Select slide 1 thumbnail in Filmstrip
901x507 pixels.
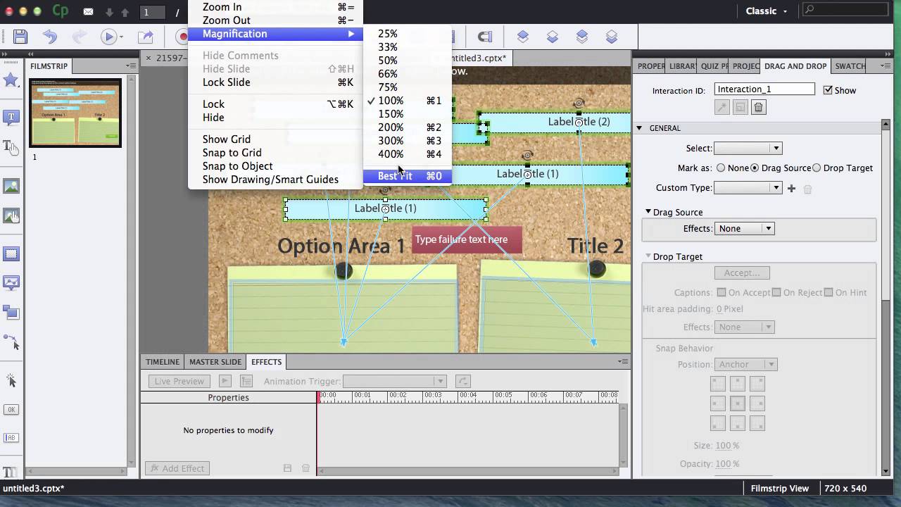click(75, 113)
